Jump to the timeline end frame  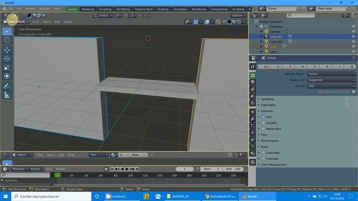point(137,169)
